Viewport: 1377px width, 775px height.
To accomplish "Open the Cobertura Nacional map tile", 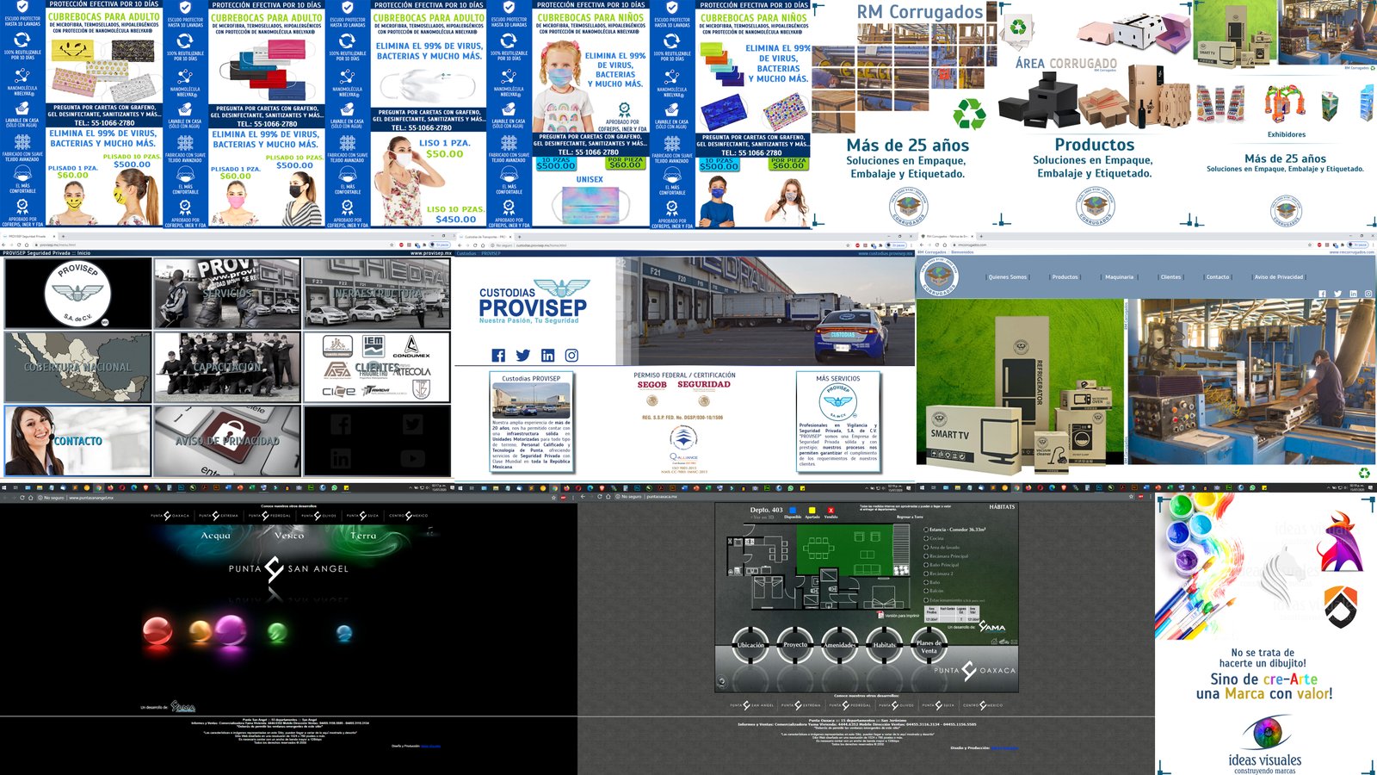I will tap(77, 368).
